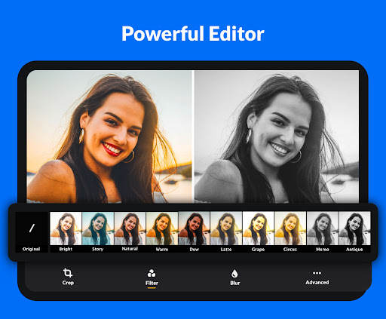This screenshot has width=386, height=319.
Task: Choose the Antique filter thumbnail
Action: point(354,229)
